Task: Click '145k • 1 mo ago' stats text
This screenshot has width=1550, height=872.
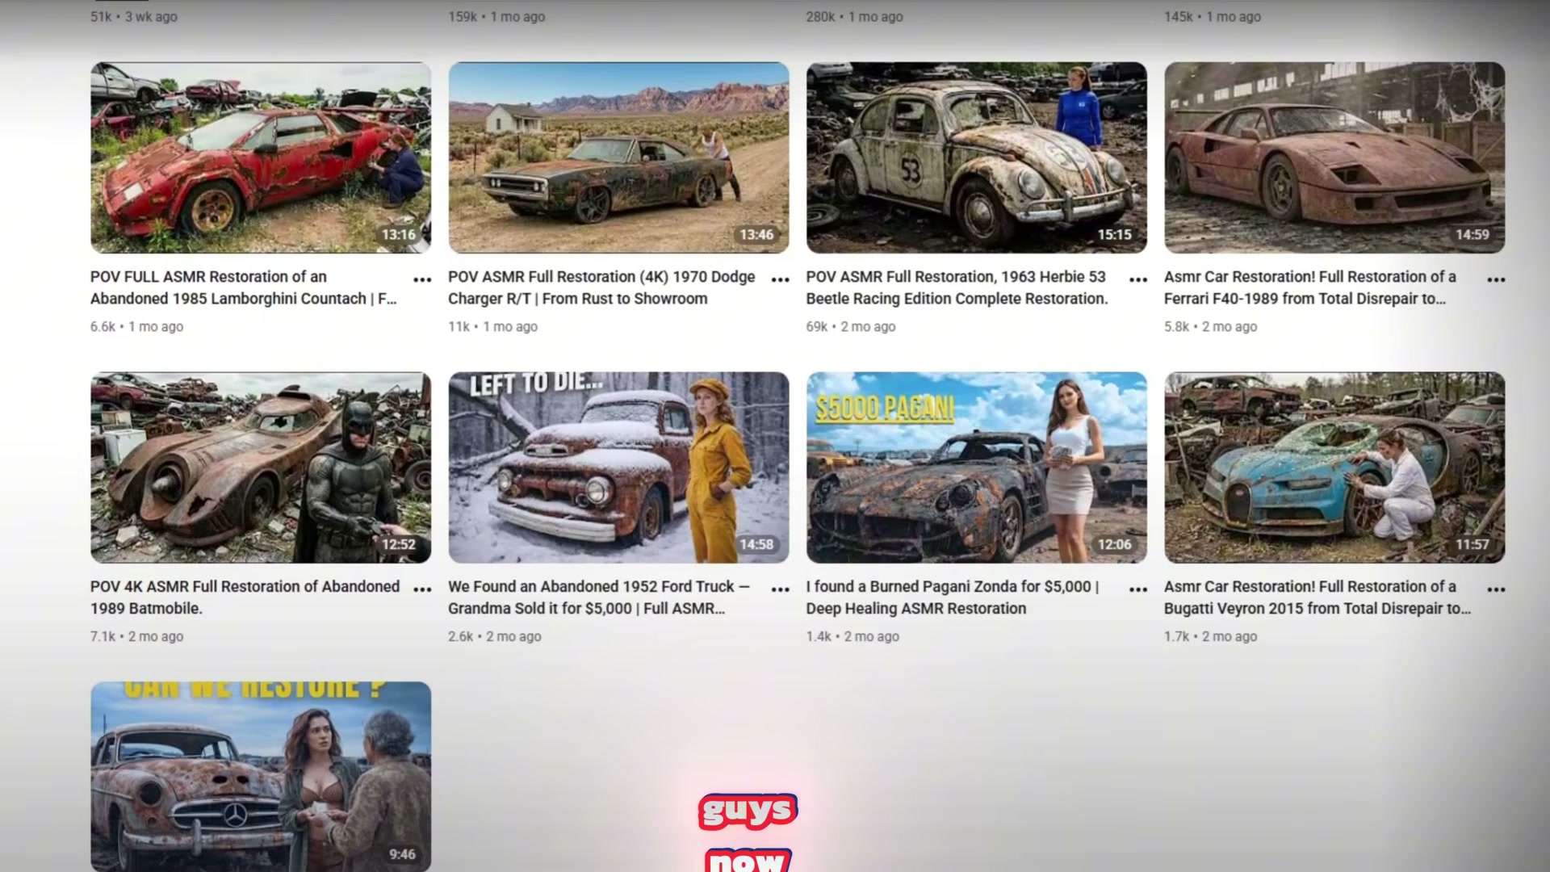Action: [x=1213, y=17]
